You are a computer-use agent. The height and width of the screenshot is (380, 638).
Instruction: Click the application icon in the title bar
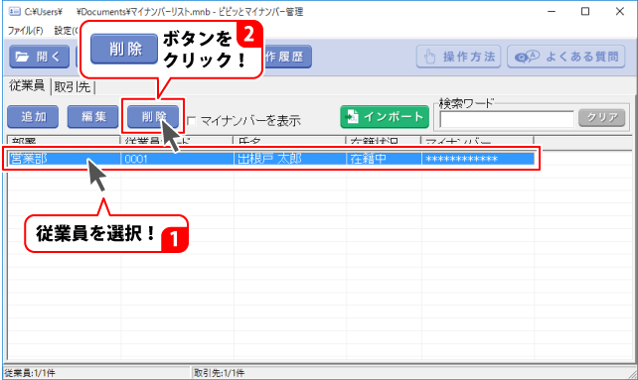click(14, 11)
